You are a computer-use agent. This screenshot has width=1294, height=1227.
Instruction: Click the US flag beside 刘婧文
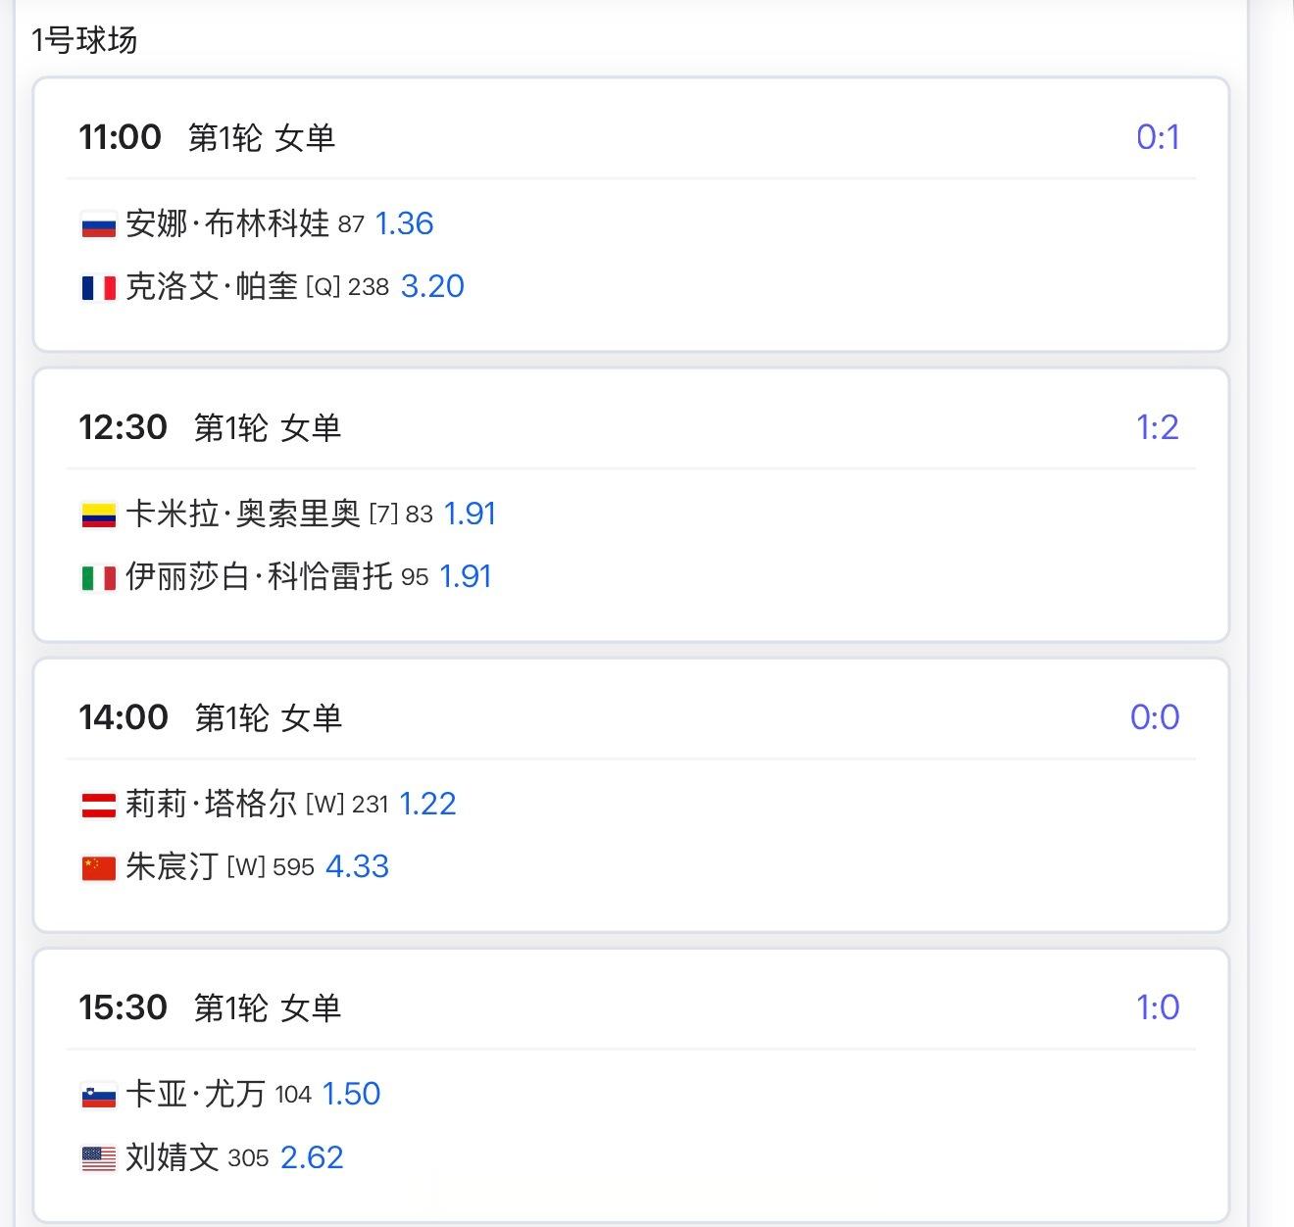coord(98,1159)
